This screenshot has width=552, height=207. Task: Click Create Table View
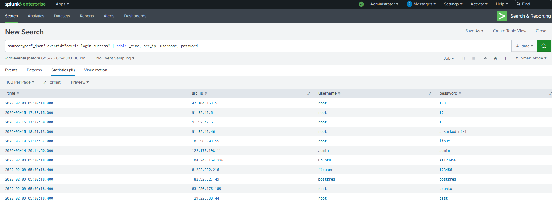pyautogui.click(x=510, y=31)
